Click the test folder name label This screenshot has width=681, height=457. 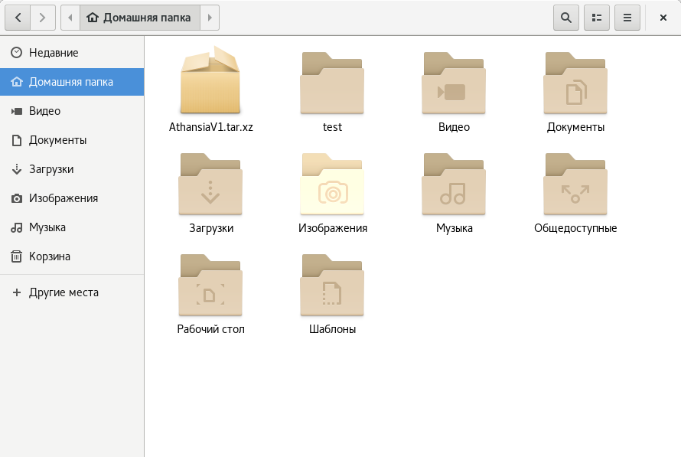332,127
